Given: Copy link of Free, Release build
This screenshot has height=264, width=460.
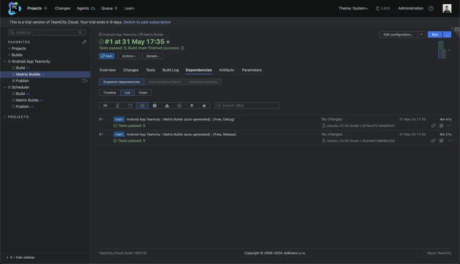Looking at the screenshot, I should click(x=433, y=141).
